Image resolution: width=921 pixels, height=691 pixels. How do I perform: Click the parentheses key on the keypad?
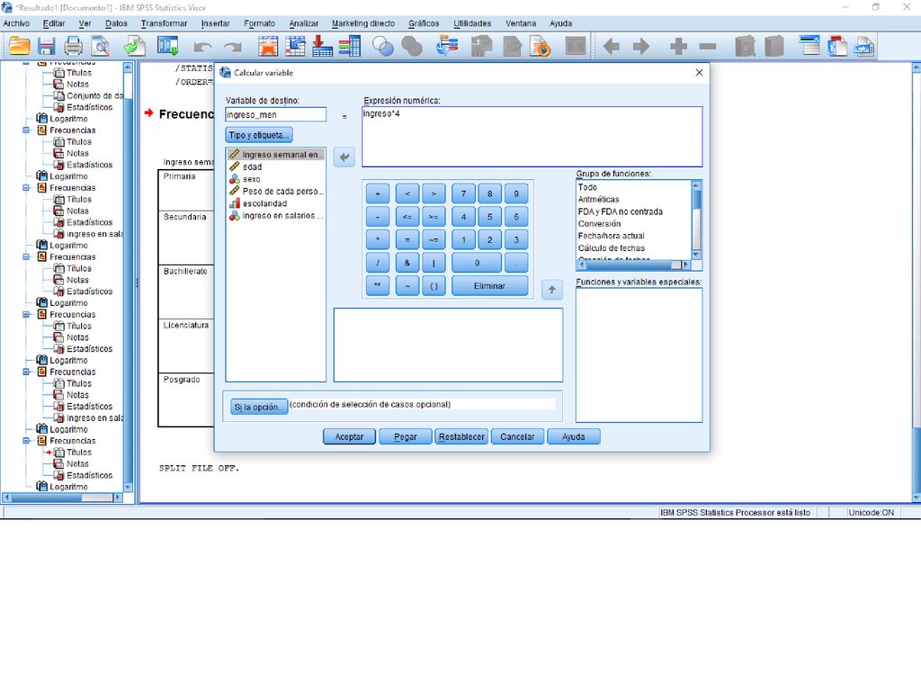tap(434, 286)
